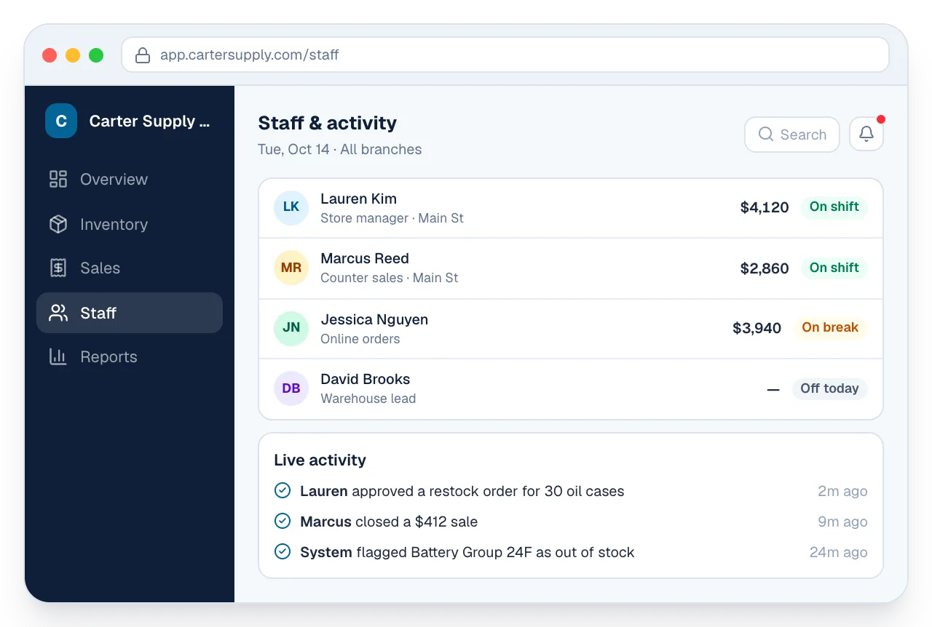Click the Staff & activity page title
Viewport: 932px width, 627px height.
click(328, 123)
